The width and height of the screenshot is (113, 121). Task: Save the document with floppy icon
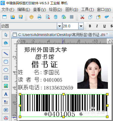[21, 17]
